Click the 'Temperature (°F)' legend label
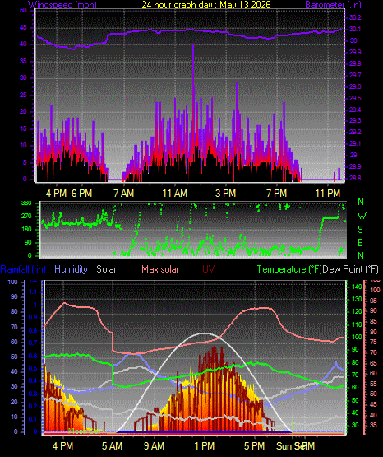This screenshot has height=457, width=383. [289, 269]
